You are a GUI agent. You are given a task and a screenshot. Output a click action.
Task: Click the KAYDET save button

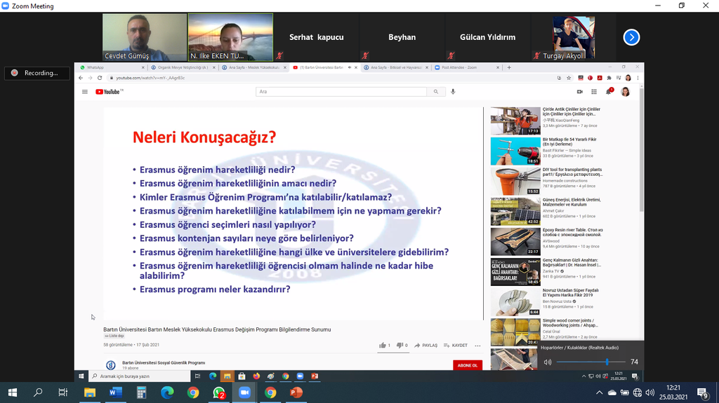[455, 346]
